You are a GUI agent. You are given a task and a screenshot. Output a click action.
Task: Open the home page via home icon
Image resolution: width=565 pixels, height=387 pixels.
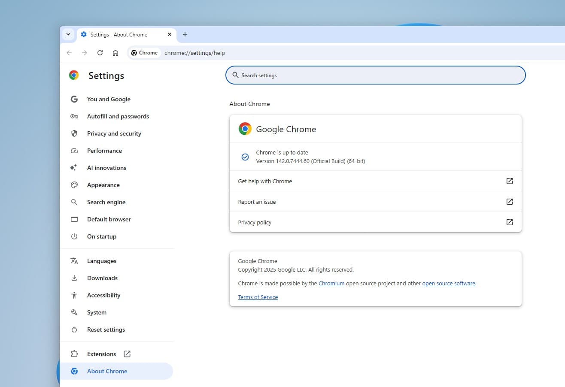pos(115,53)
